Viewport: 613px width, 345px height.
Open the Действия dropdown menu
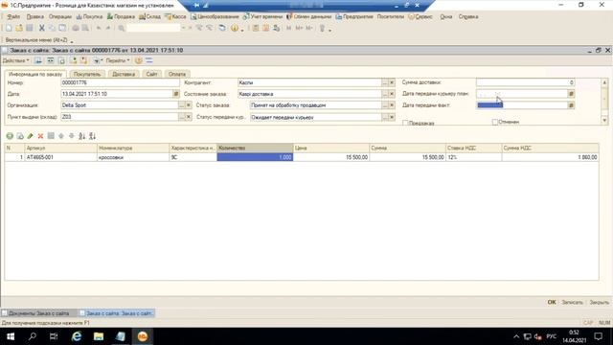click(15, 60)
